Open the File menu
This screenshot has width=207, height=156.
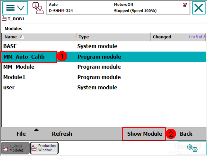point(21,134)
